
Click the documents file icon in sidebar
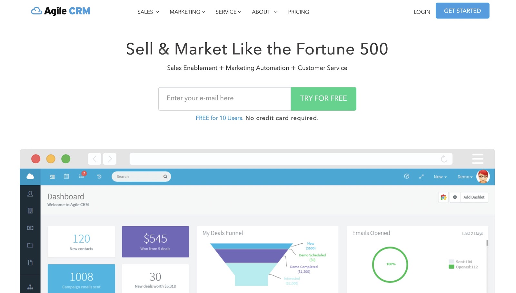coord(30,262)
